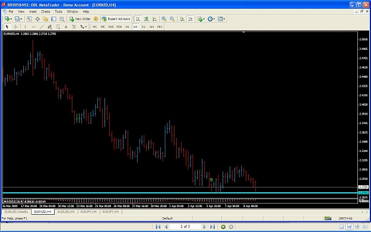Open the Charts menu
The image size is (371, 232).
click(46, 11)
